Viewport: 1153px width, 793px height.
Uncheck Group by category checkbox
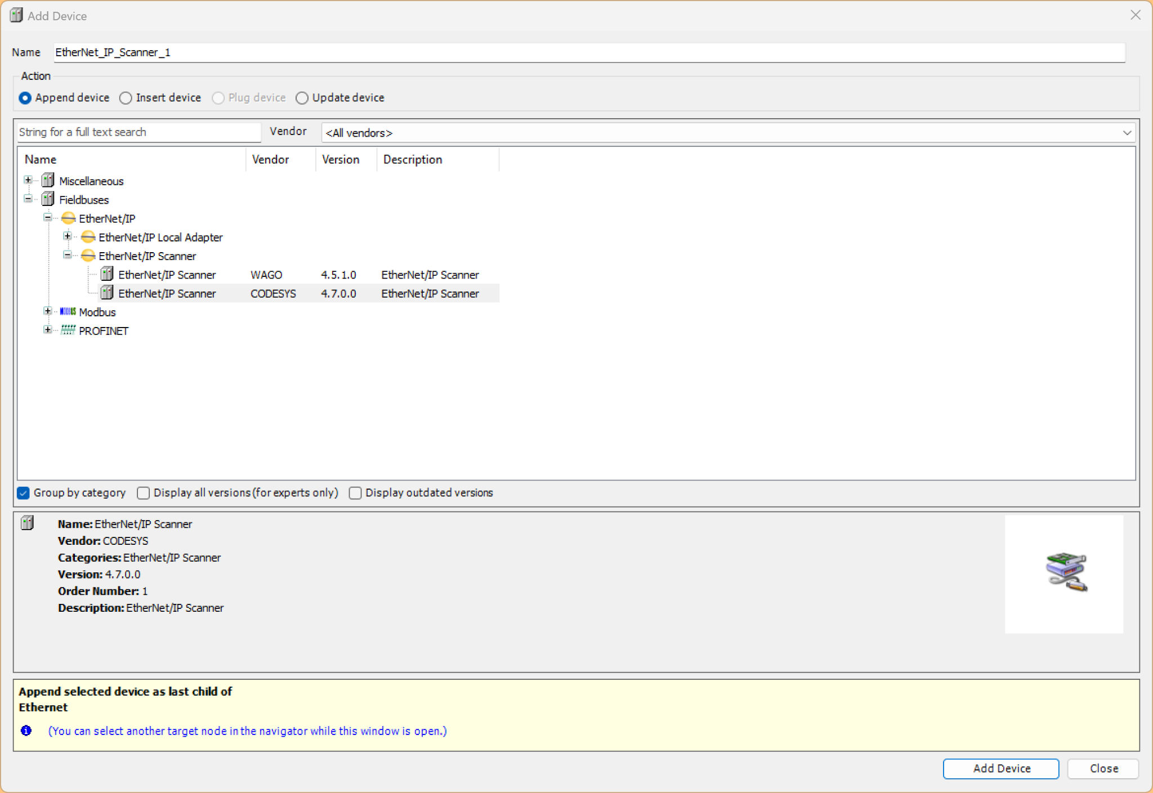pos(24,493)
